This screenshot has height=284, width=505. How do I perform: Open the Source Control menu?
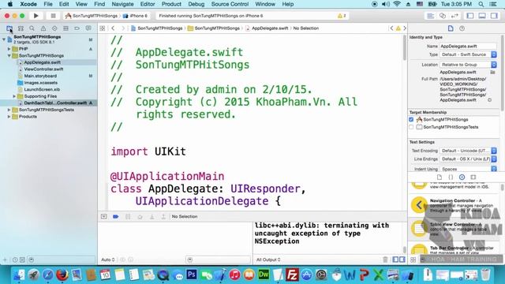pyautogui.click(x=230, y=4)
